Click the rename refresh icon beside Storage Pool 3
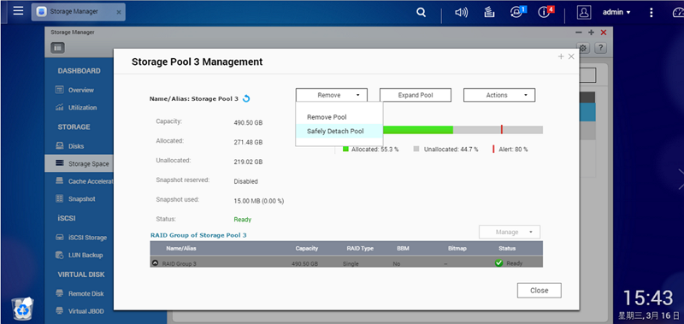This screenshot has width=684, height=324. point(246,98)
